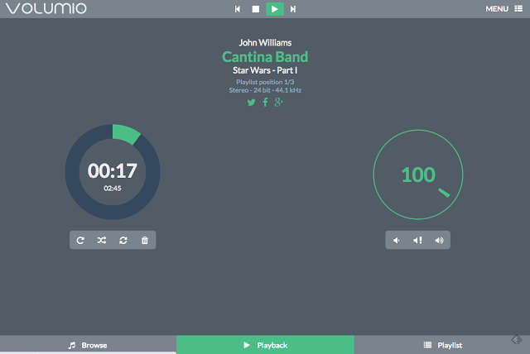Raise the volume with the loud speaker icon

[x=439, y=241]
